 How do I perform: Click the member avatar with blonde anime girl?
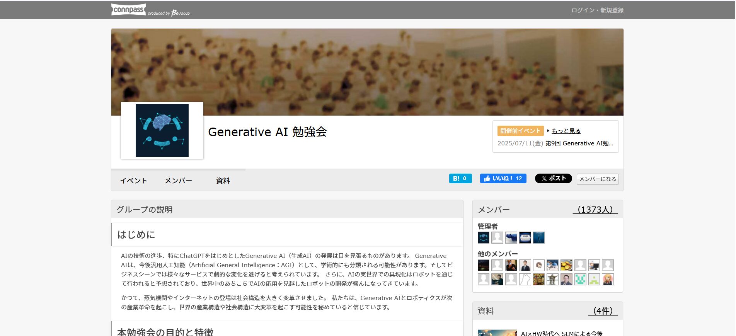point(608,279)
